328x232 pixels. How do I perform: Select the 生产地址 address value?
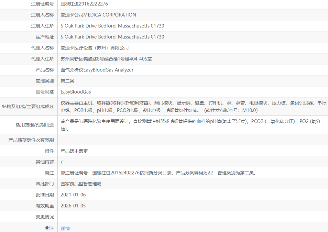coord(112,37)
